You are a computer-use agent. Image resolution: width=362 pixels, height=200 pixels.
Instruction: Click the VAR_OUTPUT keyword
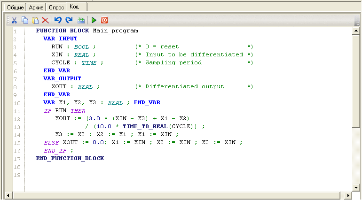pos(62,79)
